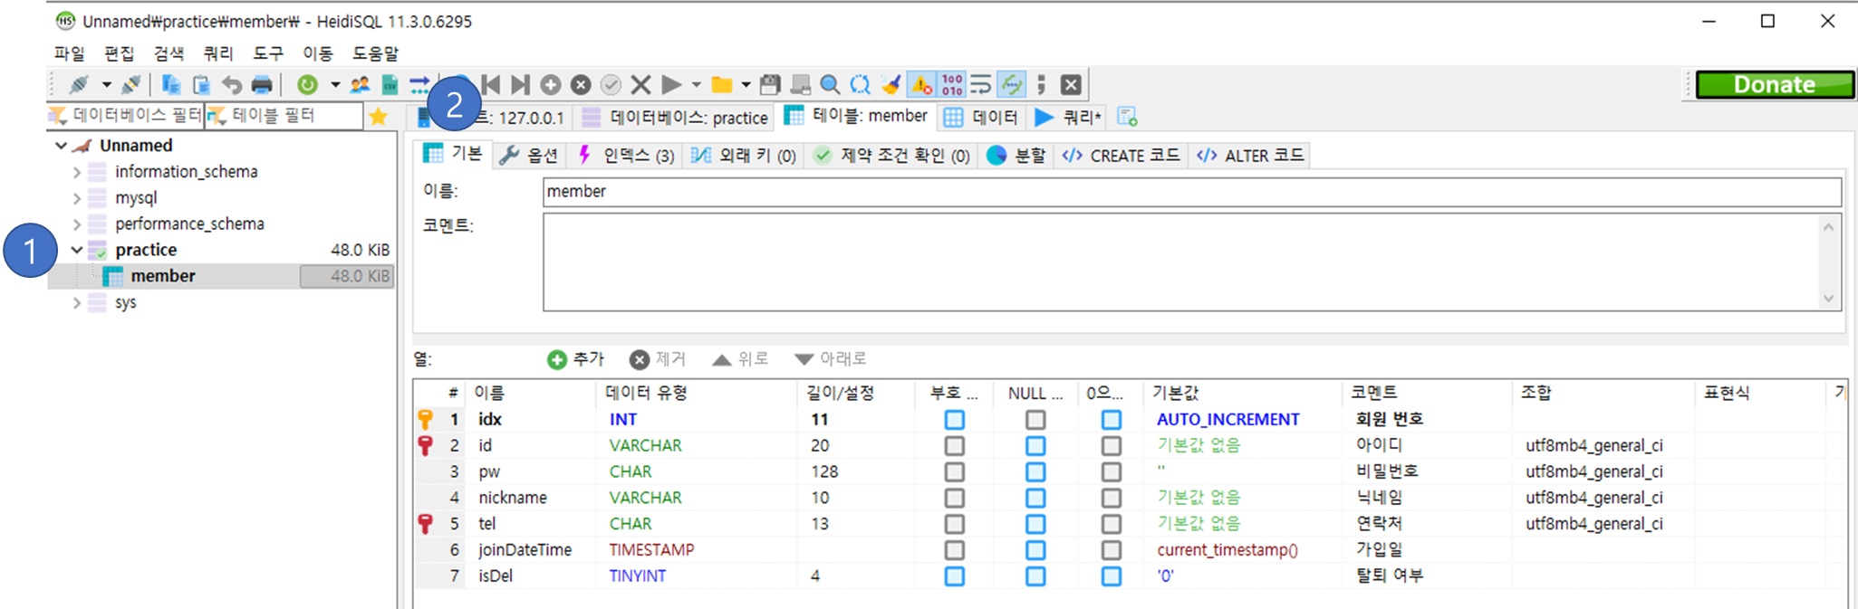Image resolution: width=1858 pixels, height=609 pixels.
Task: Expand the mysql database node
Action: 77,198
